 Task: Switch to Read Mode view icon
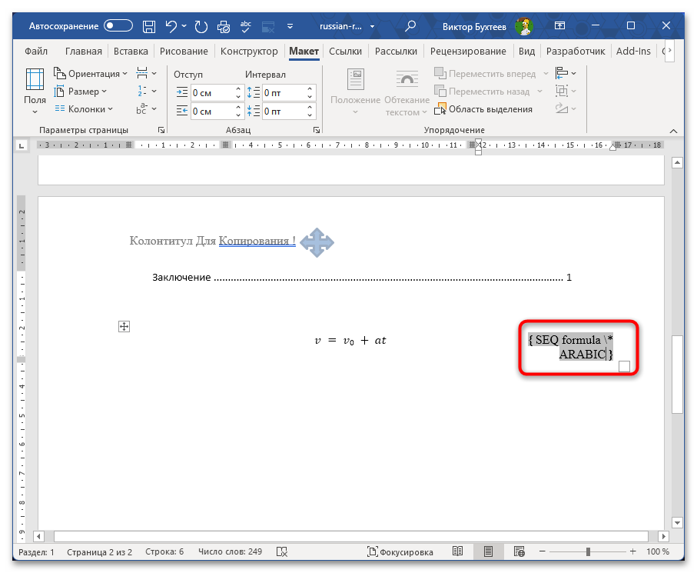457,551
